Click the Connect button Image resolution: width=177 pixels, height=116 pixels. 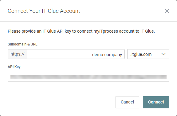(156, 102)
